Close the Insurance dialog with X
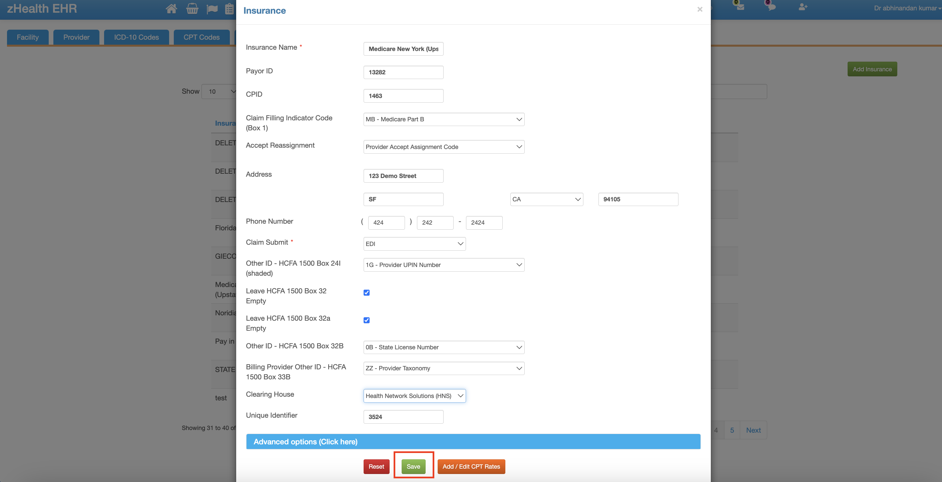Image resolution: width=942 pixels, height=482 pixels. click(x=699, y=9)
